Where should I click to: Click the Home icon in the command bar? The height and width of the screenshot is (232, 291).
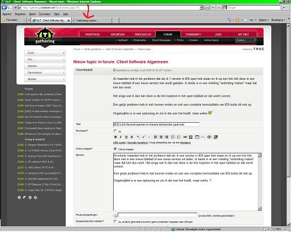tap(229, 20)
